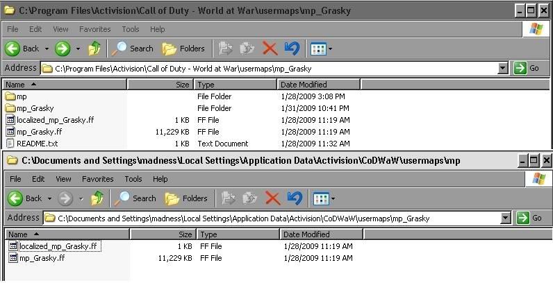Select the README.txt file icon

[10, 144]
